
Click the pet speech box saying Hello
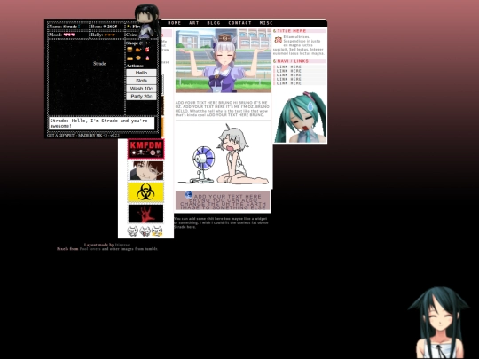pyautogui.click(x=102, y=123)
